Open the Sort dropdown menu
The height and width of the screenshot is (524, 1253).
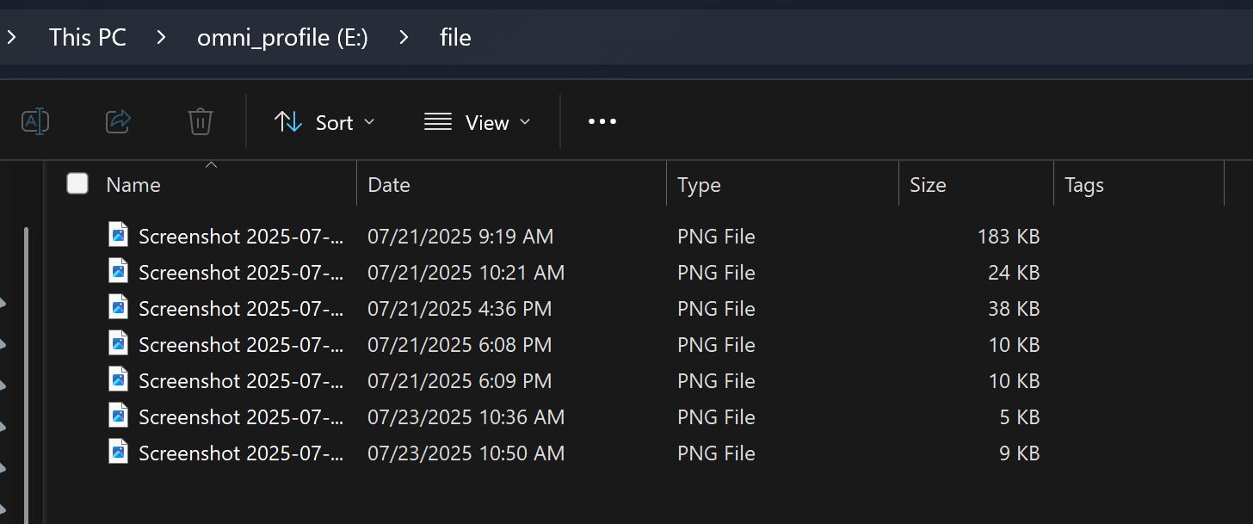324,122
